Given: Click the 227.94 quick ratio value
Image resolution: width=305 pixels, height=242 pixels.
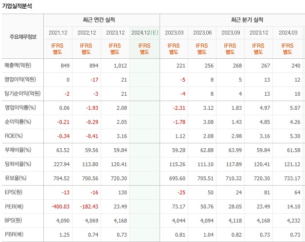Looking at the screenshot, I should click(x=62, y=164).
